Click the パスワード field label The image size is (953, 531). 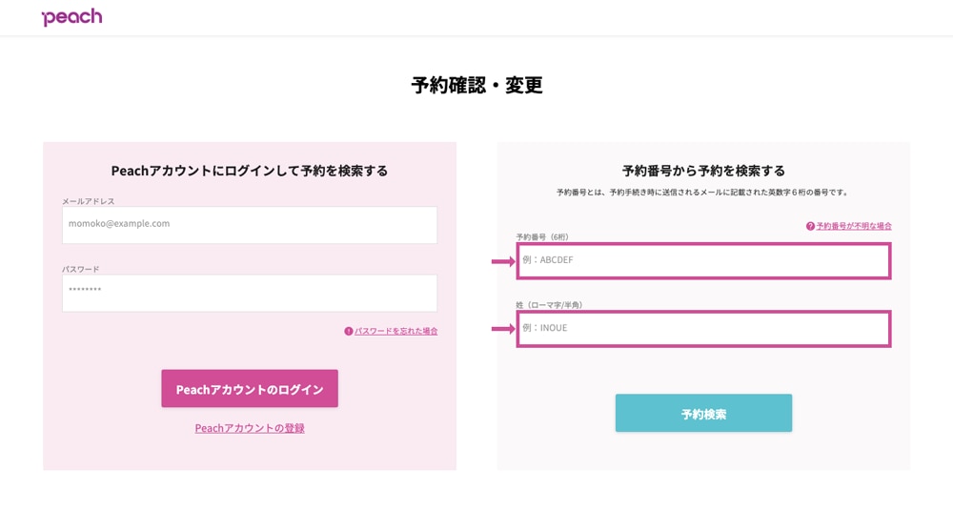pyautogui.click(x=81, y=270)
